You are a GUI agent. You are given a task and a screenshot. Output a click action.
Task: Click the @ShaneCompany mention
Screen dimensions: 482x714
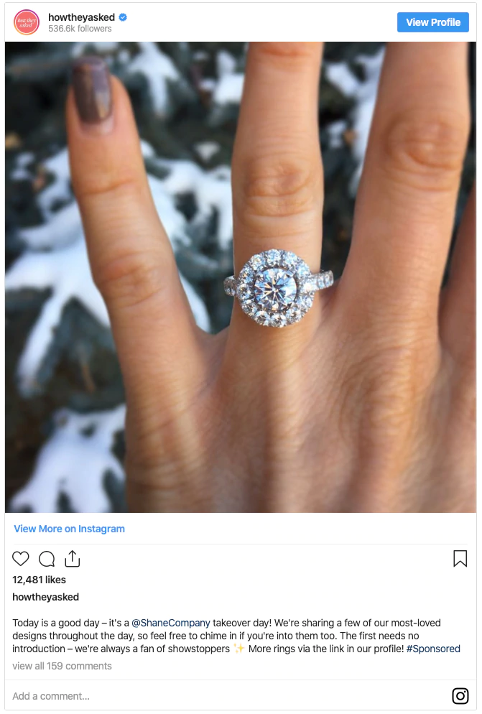171,623
